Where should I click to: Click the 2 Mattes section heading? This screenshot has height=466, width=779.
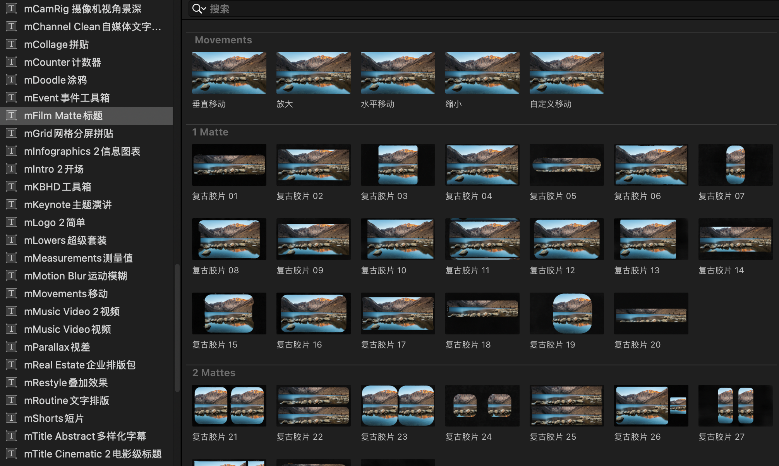pyautogui.click(x=214, y=373)
